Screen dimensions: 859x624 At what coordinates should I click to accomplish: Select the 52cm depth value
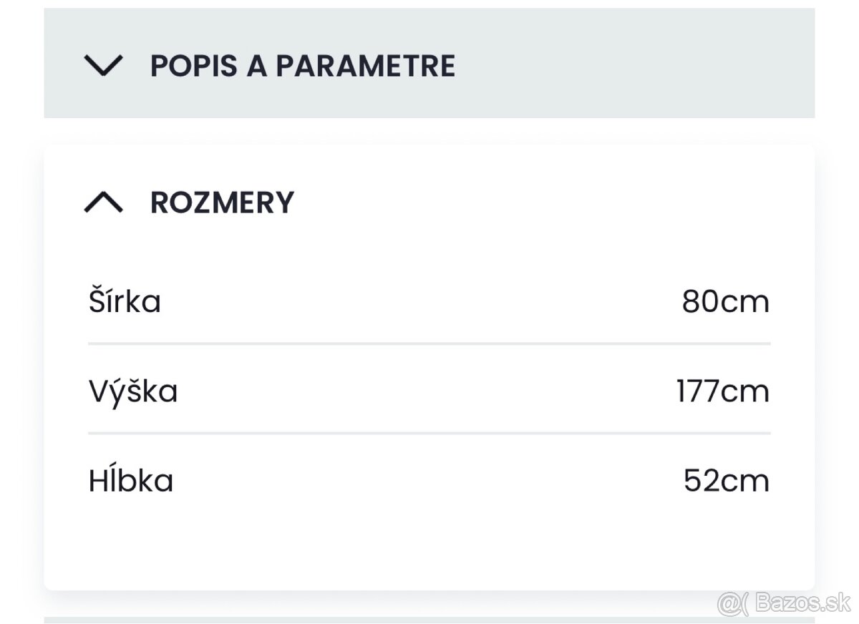[726, 480]
